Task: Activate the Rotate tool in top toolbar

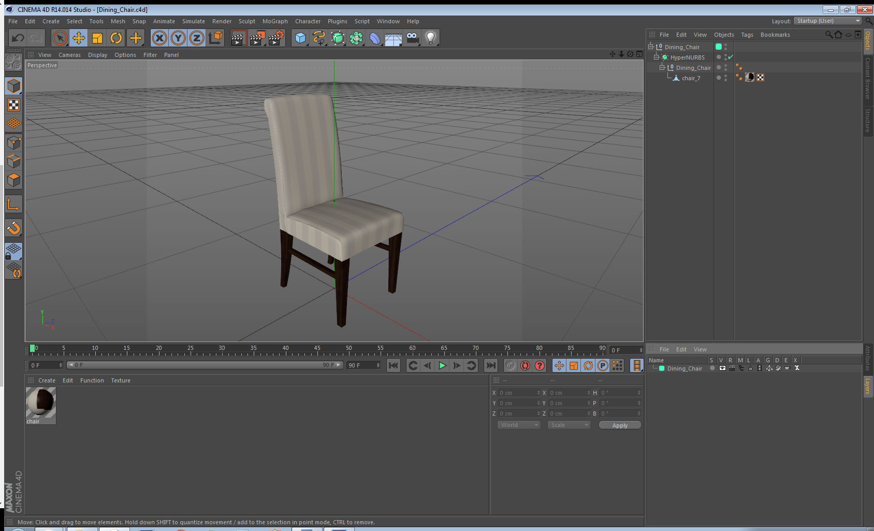Action: [116, 38]
